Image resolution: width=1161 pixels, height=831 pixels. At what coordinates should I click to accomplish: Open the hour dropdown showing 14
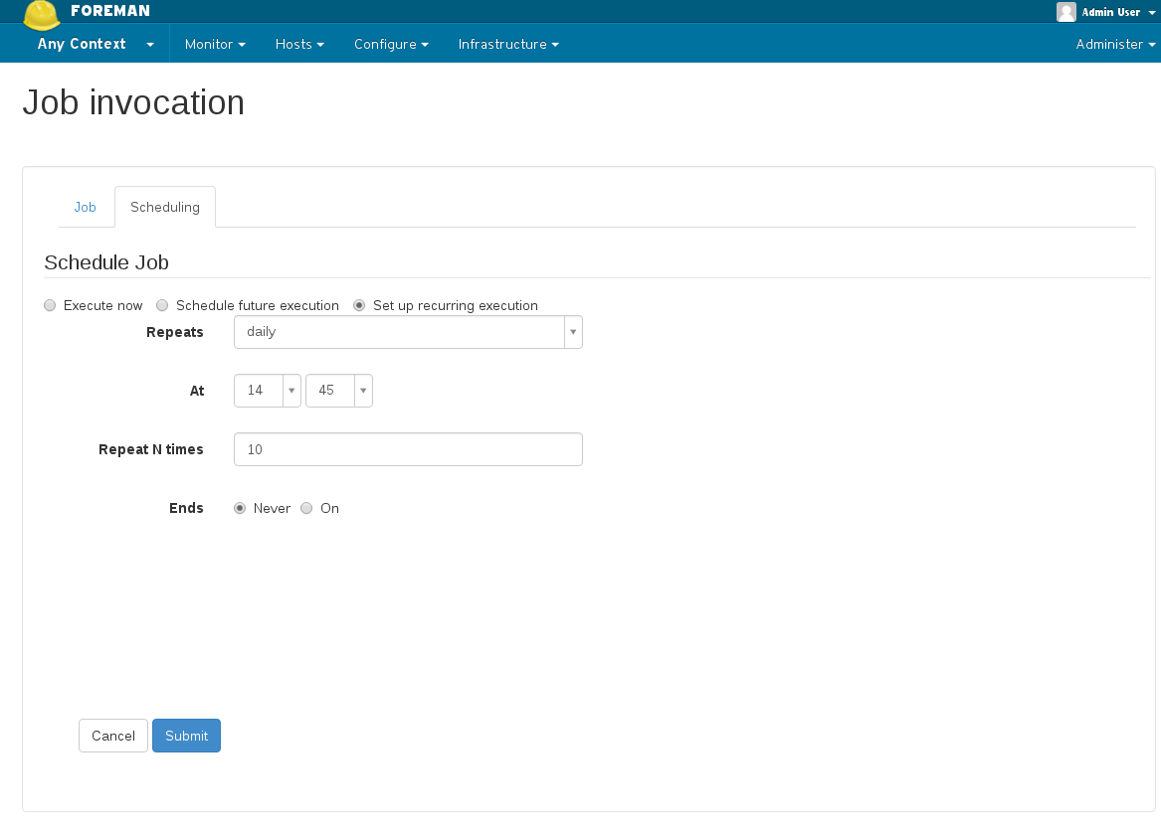click(268, 391)
